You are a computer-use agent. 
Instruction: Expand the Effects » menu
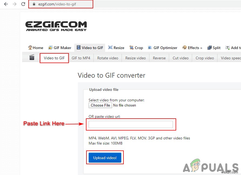coord(192,48)
